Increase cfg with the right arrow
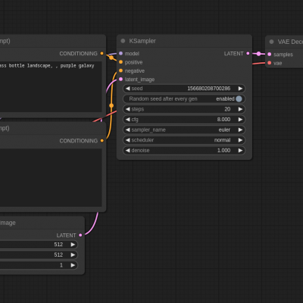The image size is (303, 303). (x=240, y=120)
